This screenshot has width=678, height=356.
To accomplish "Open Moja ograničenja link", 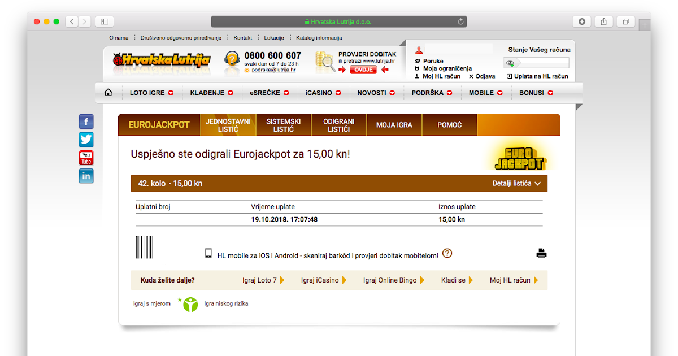I will coord(447,68).
